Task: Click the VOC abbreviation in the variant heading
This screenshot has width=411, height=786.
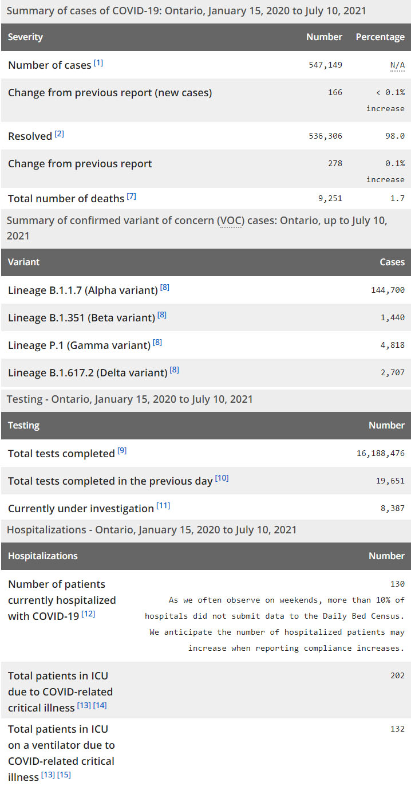Action: 230,221
